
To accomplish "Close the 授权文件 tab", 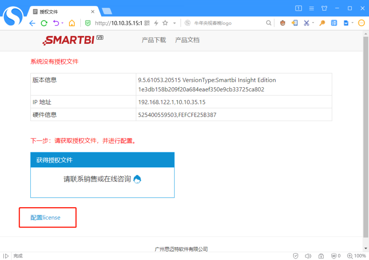I will tap(93, 11).
